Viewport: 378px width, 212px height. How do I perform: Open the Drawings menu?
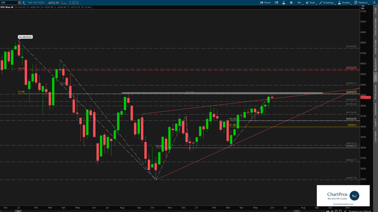pyautogui.click(x=328, y=3)
